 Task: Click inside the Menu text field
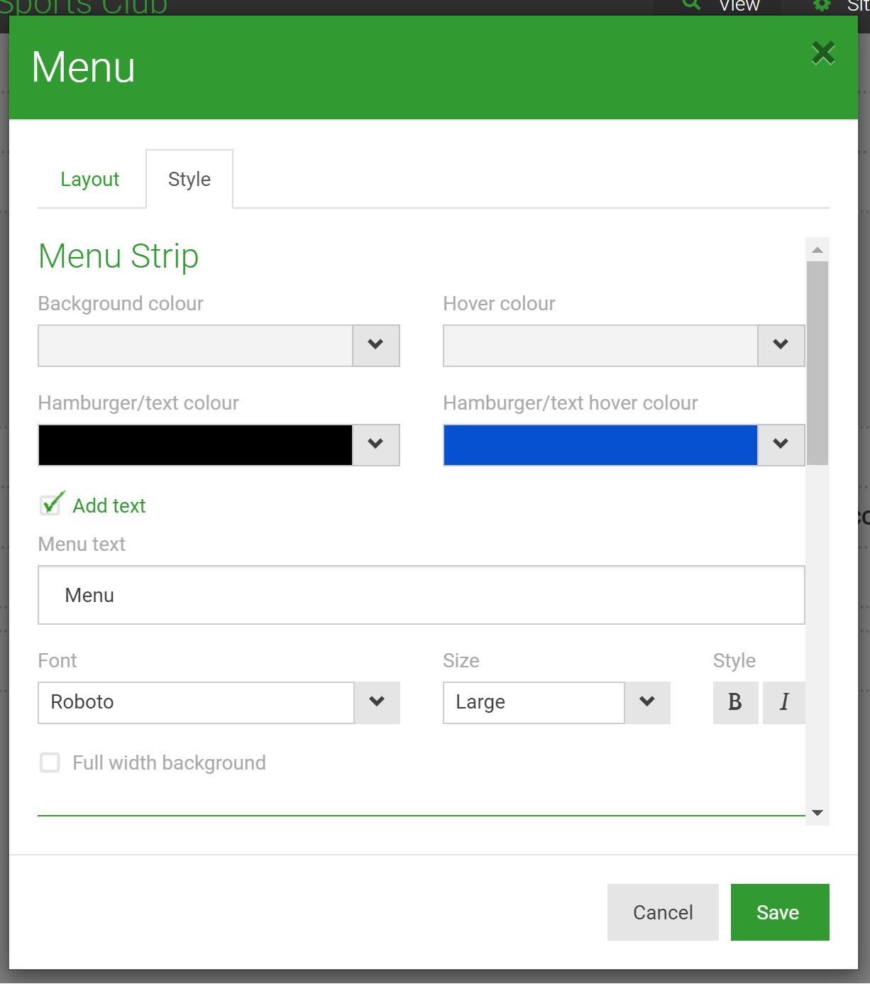(x=421, y=595)
